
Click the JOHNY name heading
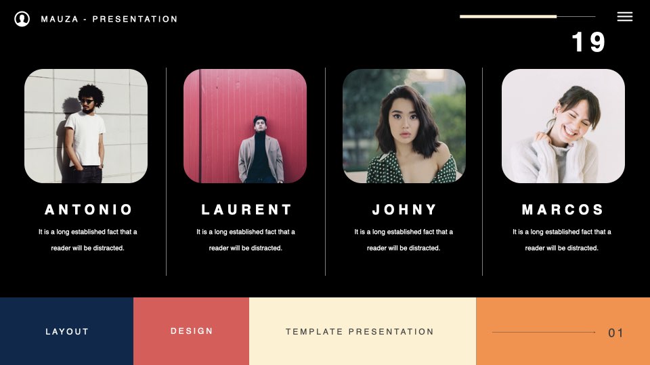click(x=405, y=210)
